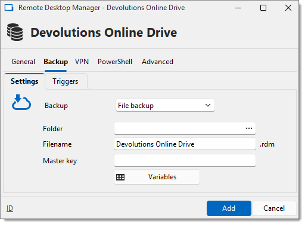Open the General tab
305x225 pixels.
pyautogui.click(x=23, y=62)
